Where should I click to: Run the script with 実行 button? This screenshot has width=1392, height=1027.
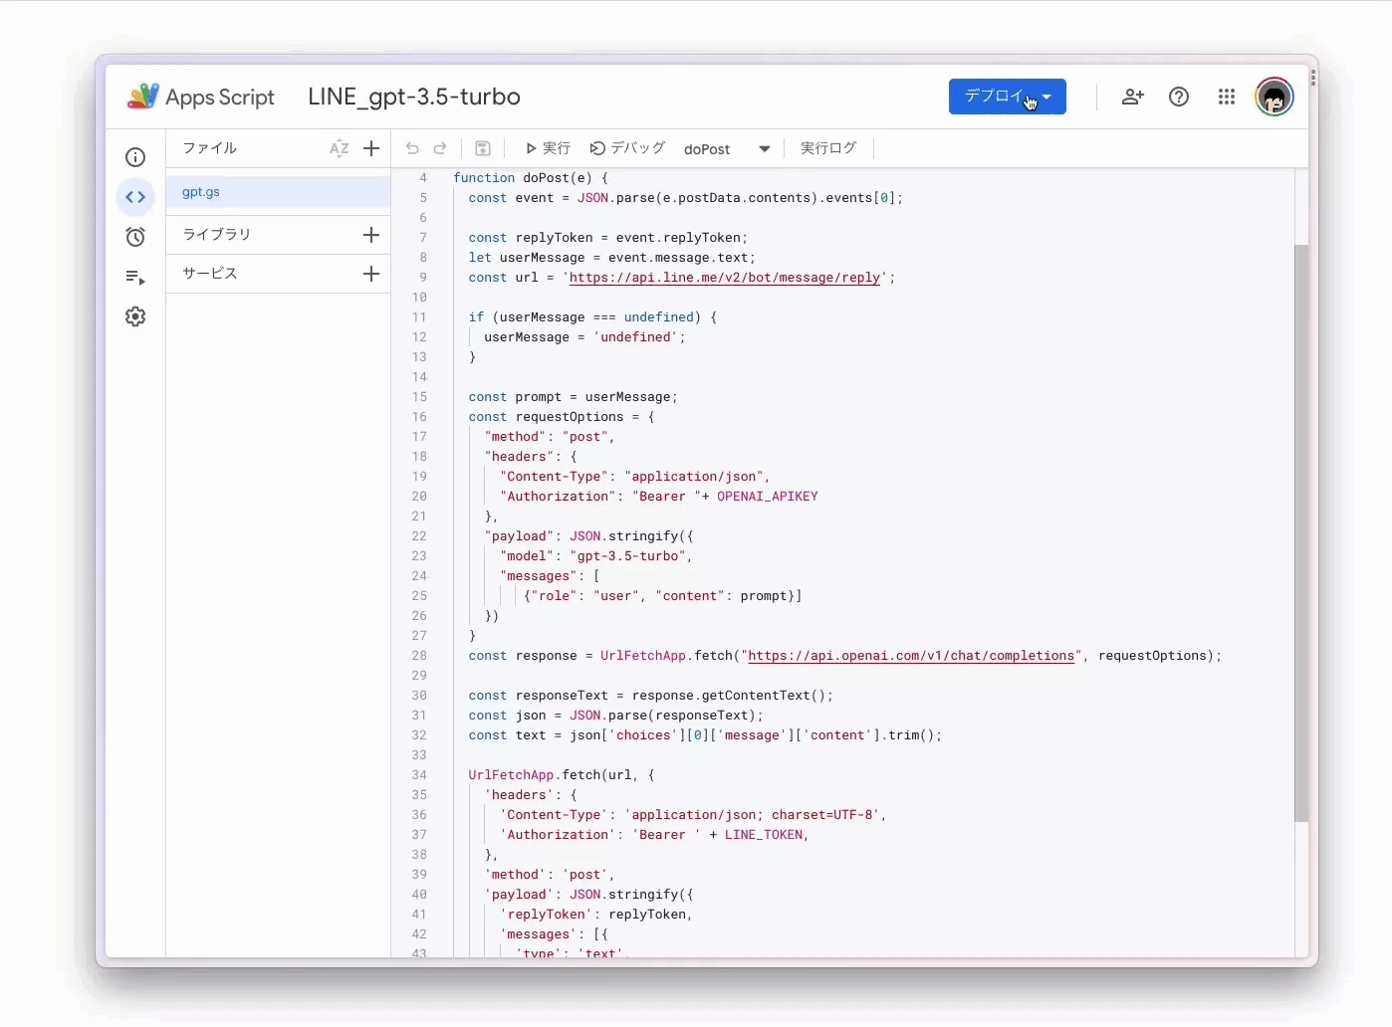(x=548, y=148)
